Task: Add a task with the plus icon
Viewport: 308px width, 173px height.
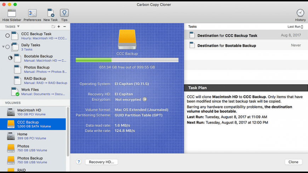Action: tap(59, 26)
